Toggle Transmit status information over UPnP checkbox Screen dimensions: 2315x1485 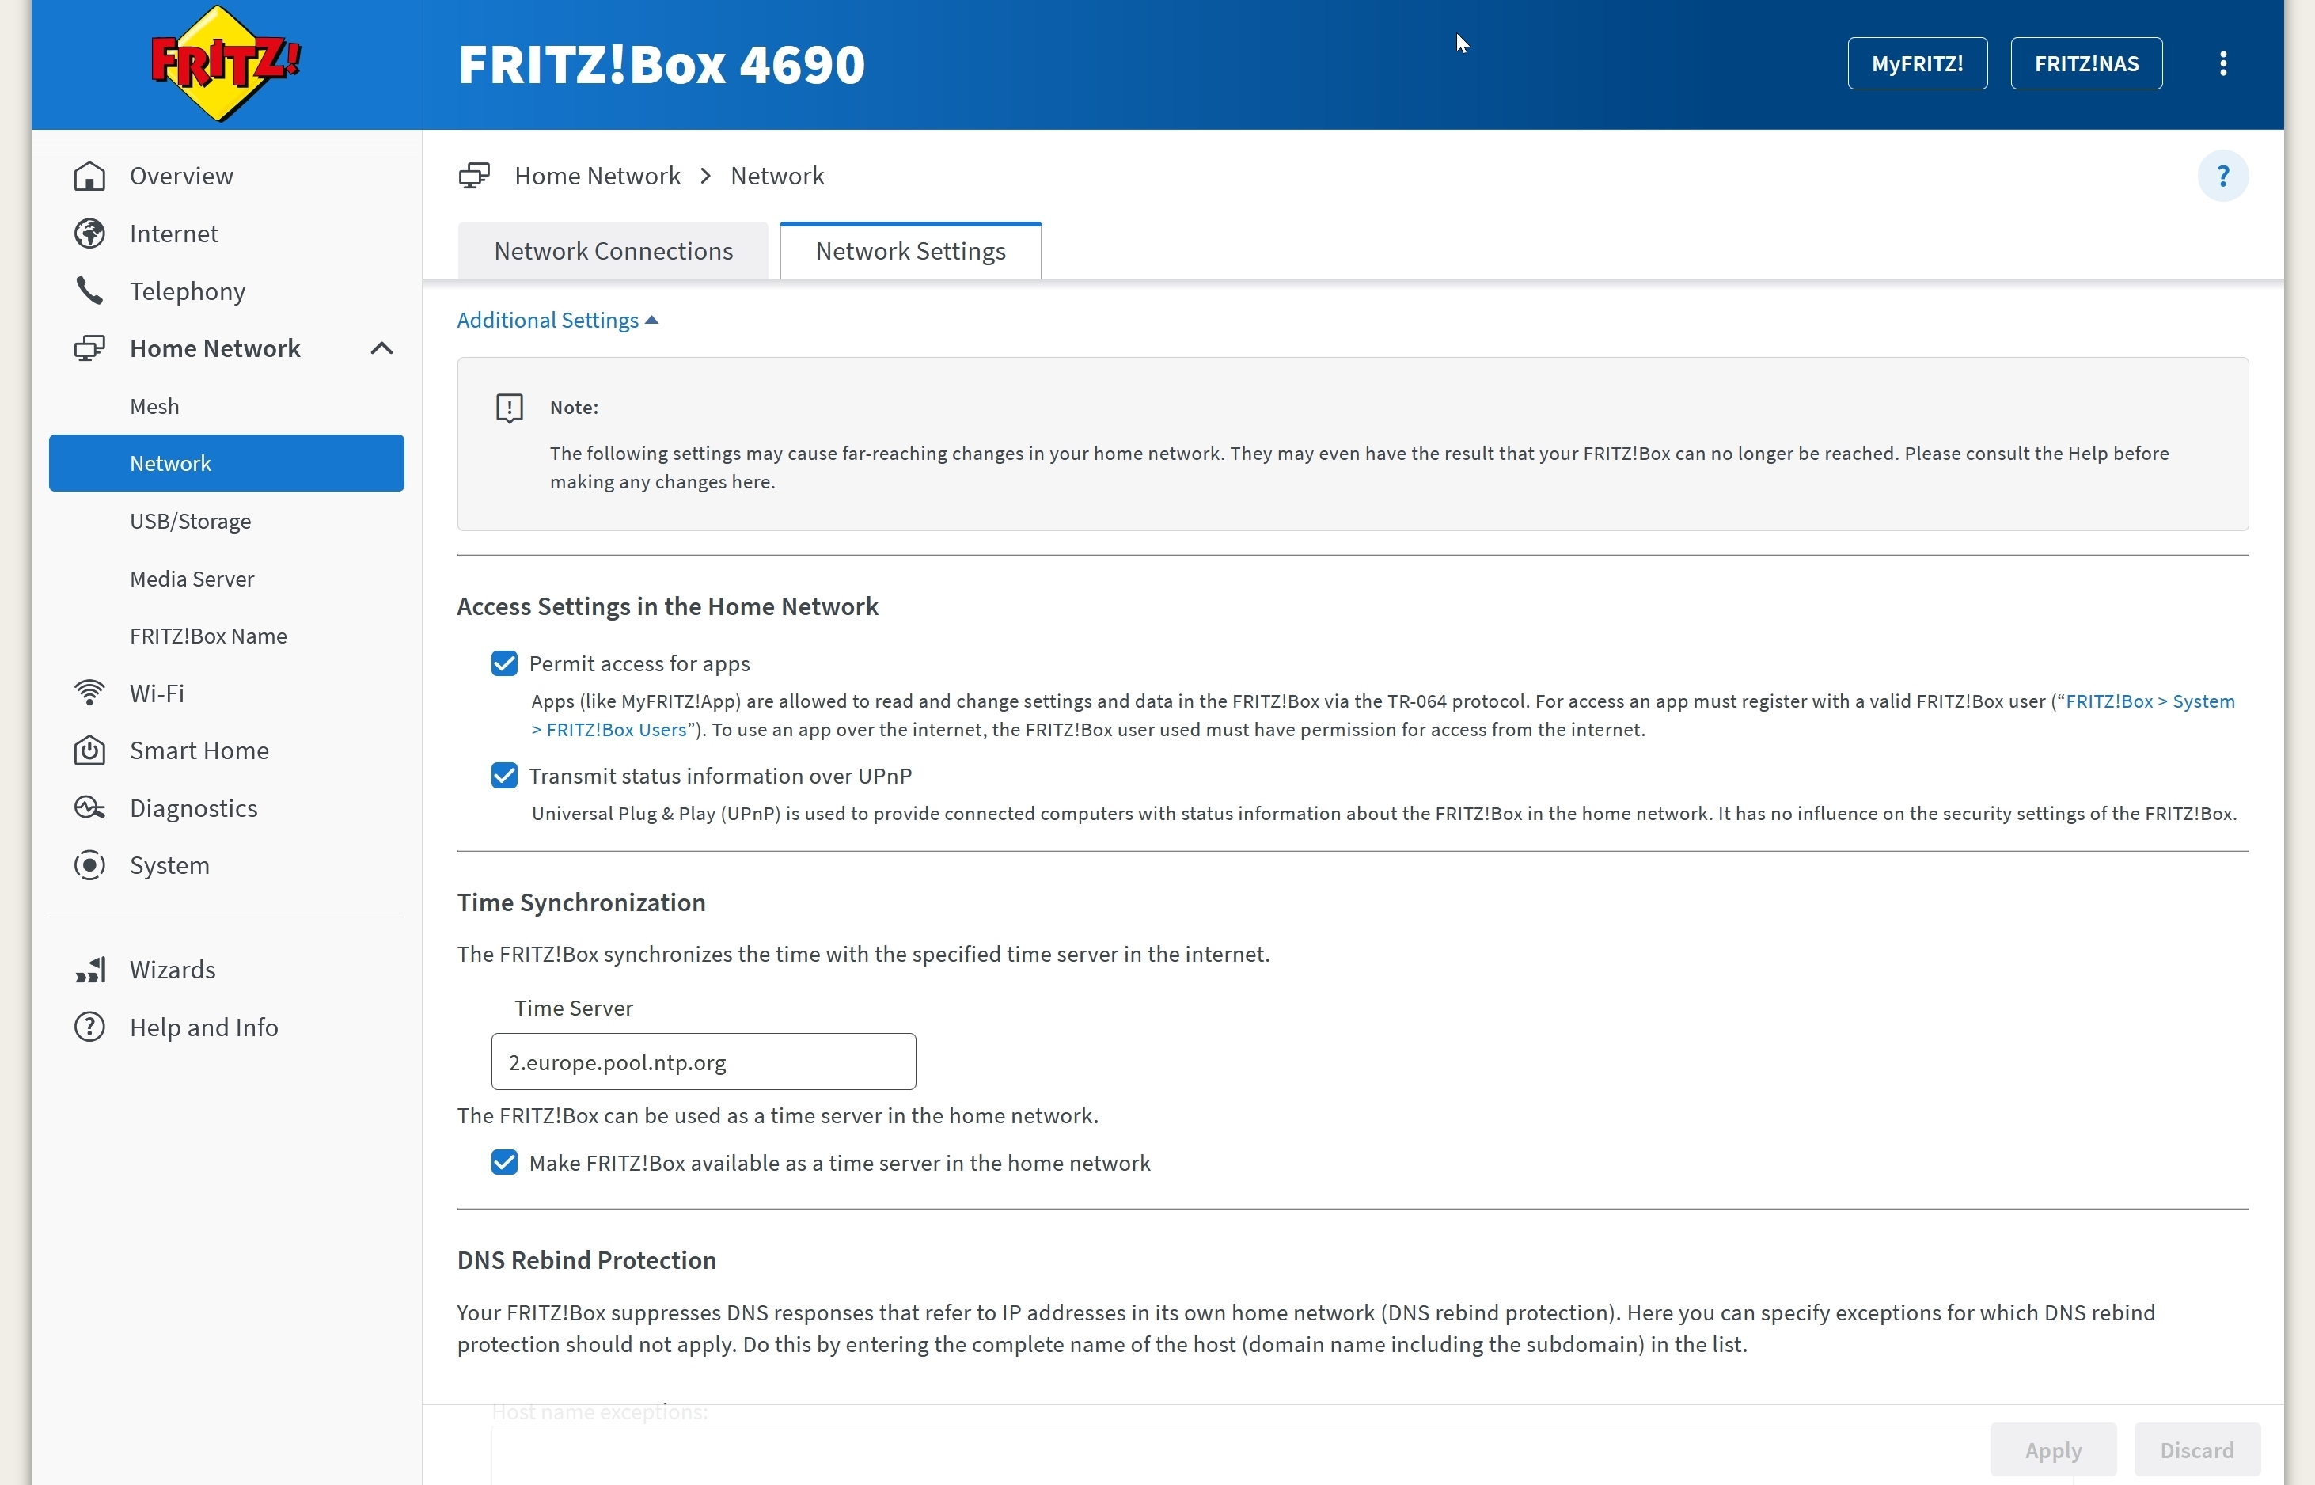pyautogui.click(x=504, y=777)
